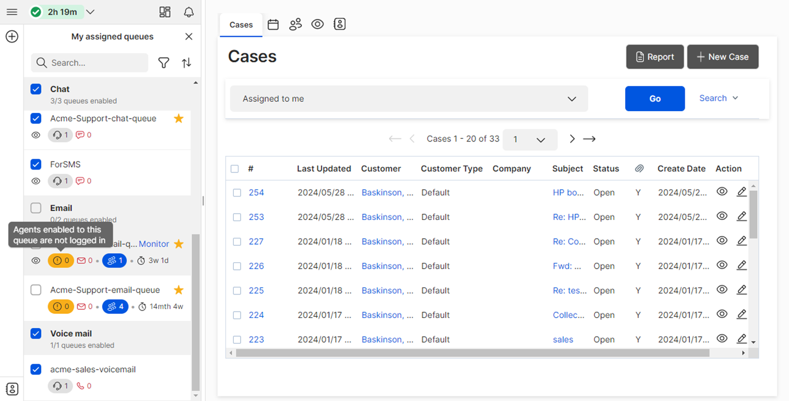The image size is (789, 401).
Task: Go to the next page of cases
Action: (572, 139)
